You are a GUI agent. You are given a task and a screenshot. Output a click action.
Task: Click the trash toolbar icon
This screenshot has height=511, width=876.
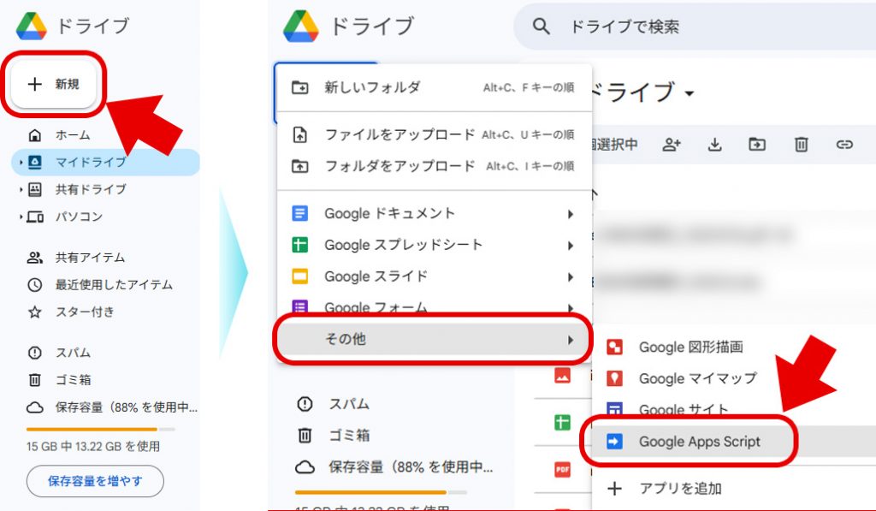[x=801, y=145]
